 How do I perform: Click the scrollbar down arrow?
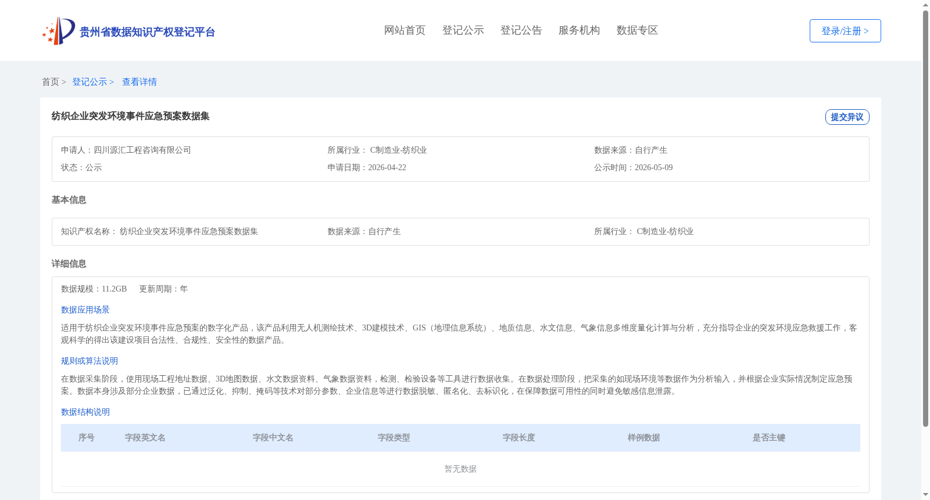coord(925,495)
